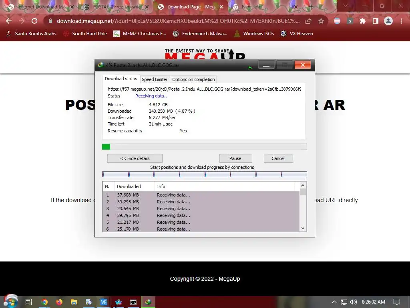Expand Chrome tab search chevron
The width and height of the screenshot is (410, 308).
[x=346, y=6]
